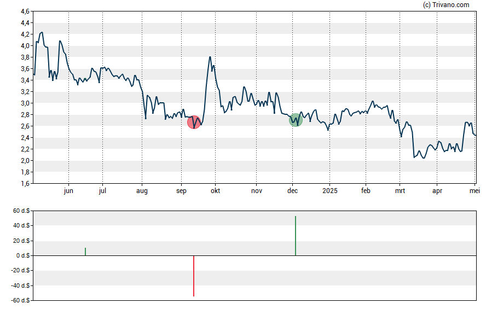Click the 'okt' x-axis label
Image resolution: width=486 pixels, height=309 pixels.
[216, 191]
